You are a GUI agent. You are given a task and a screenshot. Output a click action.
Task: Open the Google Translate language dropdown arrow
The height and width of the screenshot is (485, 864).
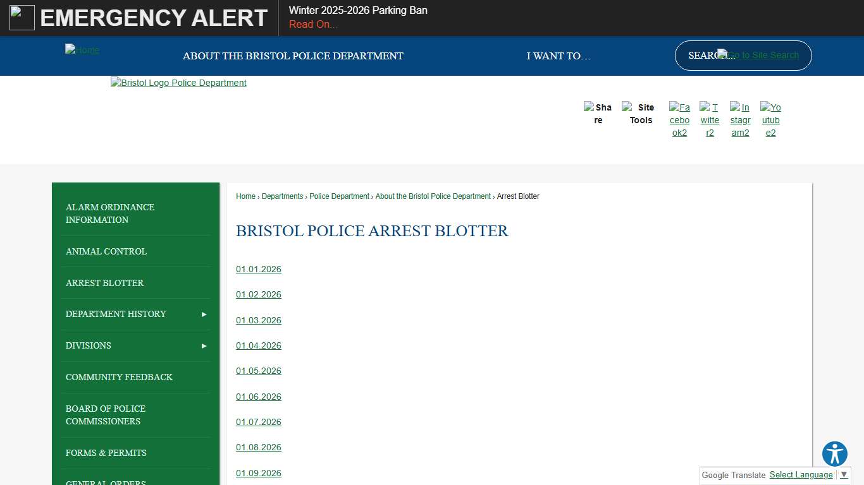[x=844, y=474]
